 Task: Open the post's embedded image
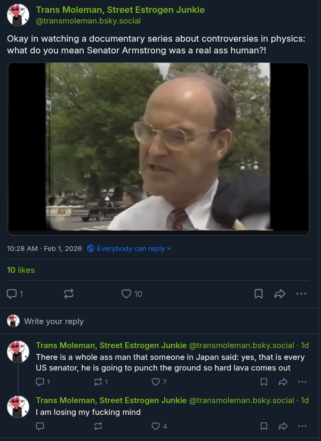click(158, 148)
